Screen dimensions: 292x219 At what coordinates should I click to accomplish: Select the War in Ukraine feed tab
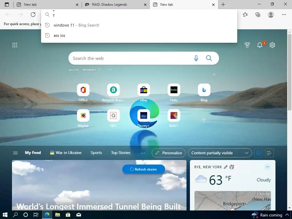[x=66, y=153]
